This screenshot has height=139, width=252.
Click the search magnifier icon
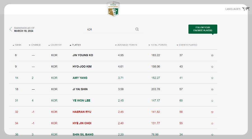click(137, 29)
